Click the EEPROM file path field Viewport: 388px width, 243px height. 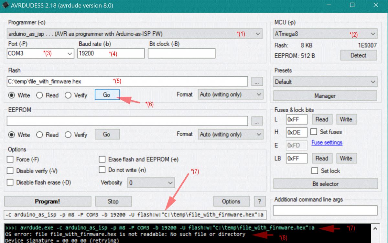point(127,121)
